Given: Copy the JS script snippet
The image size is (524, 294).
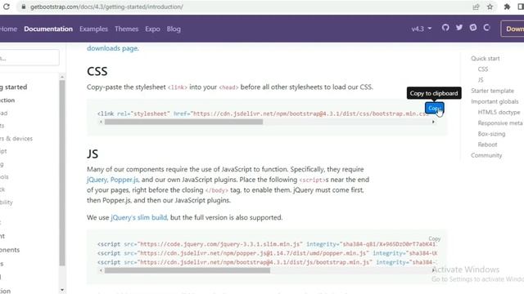Looking at the screenshot, I should pos(435,238).
